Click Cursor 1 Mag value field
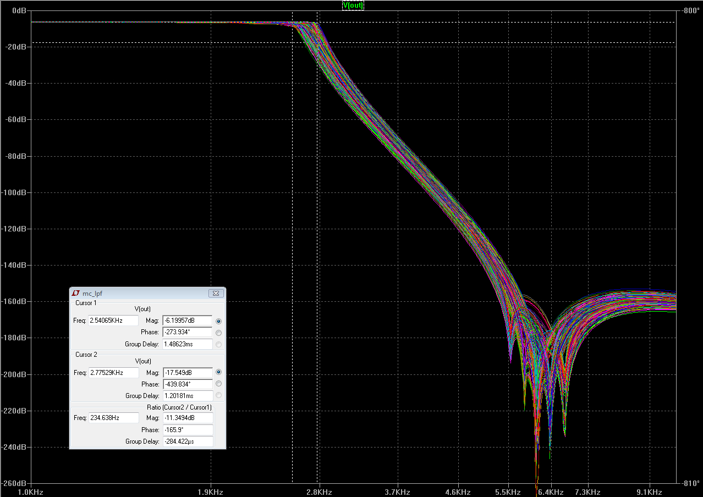The image size is (703, 497). coord(188,321)
